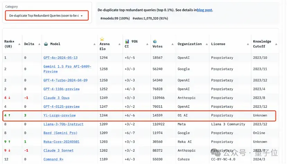The width and height of the screenshot is (287, 164).
Task: Click the sort arrows on the Votes column
Action: [x=172, y=44]
